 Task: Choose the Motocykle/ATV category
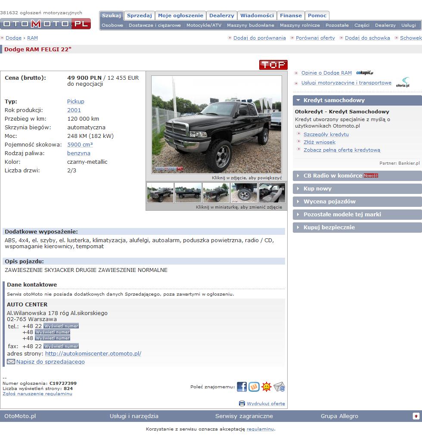pyautogui.click(x=204, y=25)
